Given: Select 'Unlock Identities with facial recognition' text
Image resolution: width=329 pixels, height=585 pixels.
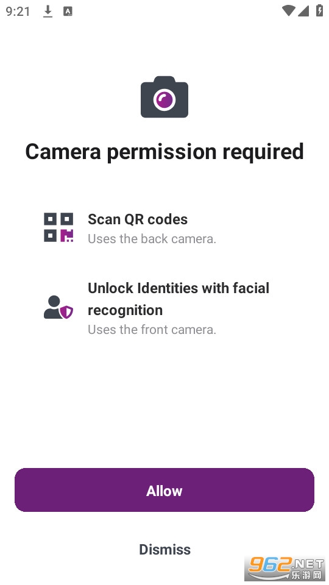Looking at the screenshot, I should click(179, 299).
